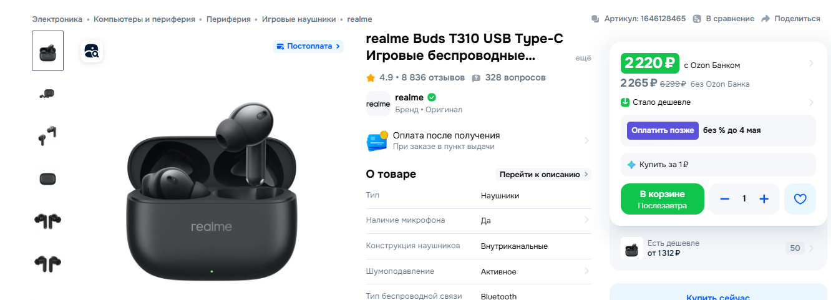The image size is (831, 300).
Task: Click the green verified brand checkmark
Action: click(x=432, y=97)
